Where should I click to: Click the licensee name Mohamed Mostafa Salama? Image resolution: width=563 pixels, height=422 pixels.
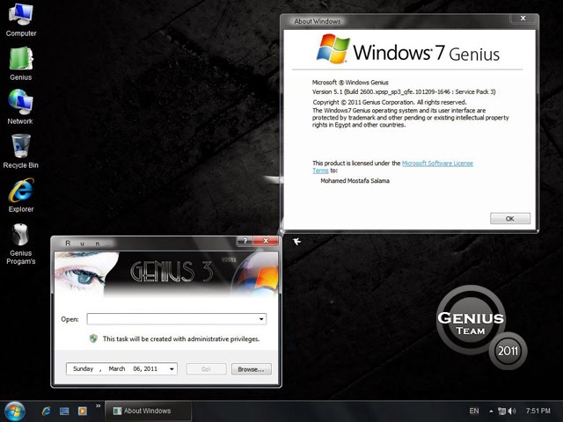tap(355, 181)
